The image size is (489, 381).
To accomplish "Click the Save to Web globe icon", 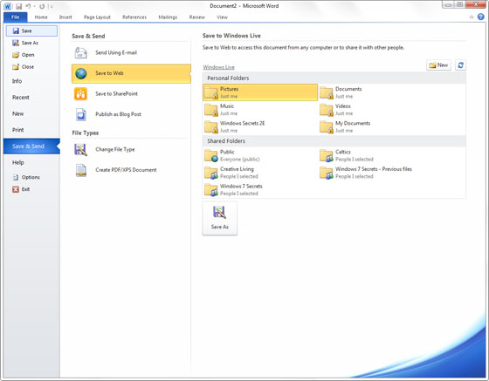I will 80,73.
